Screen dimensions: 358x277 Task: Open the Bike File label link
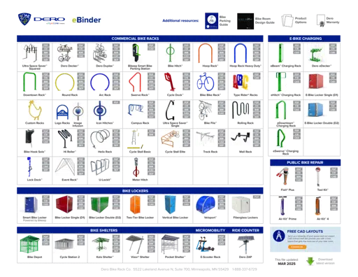point(210,123)
